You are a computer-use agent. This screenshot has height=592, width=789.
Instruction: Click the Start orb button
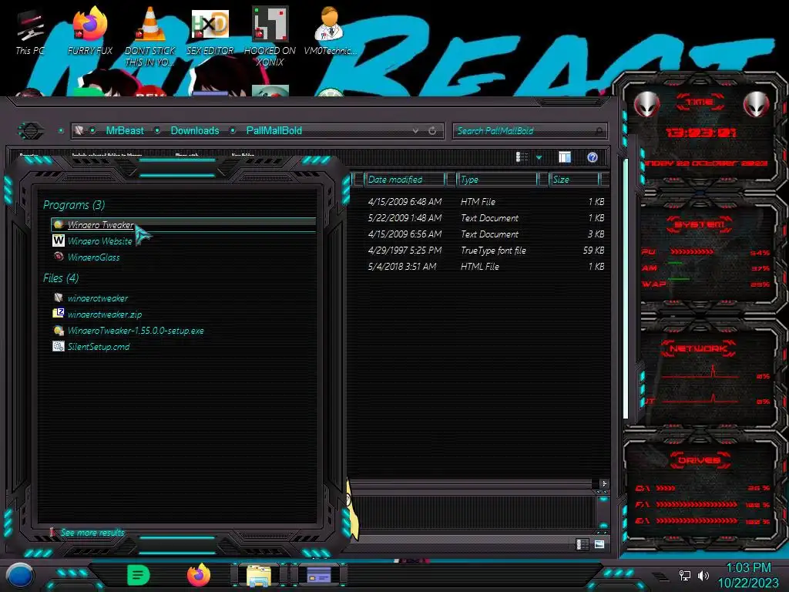point(19,577)
